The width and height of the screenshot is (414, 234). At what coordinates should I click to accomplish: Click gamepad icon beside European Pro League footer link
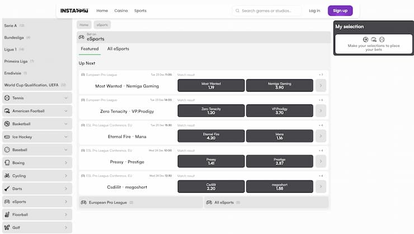click(x=84, y=202)
